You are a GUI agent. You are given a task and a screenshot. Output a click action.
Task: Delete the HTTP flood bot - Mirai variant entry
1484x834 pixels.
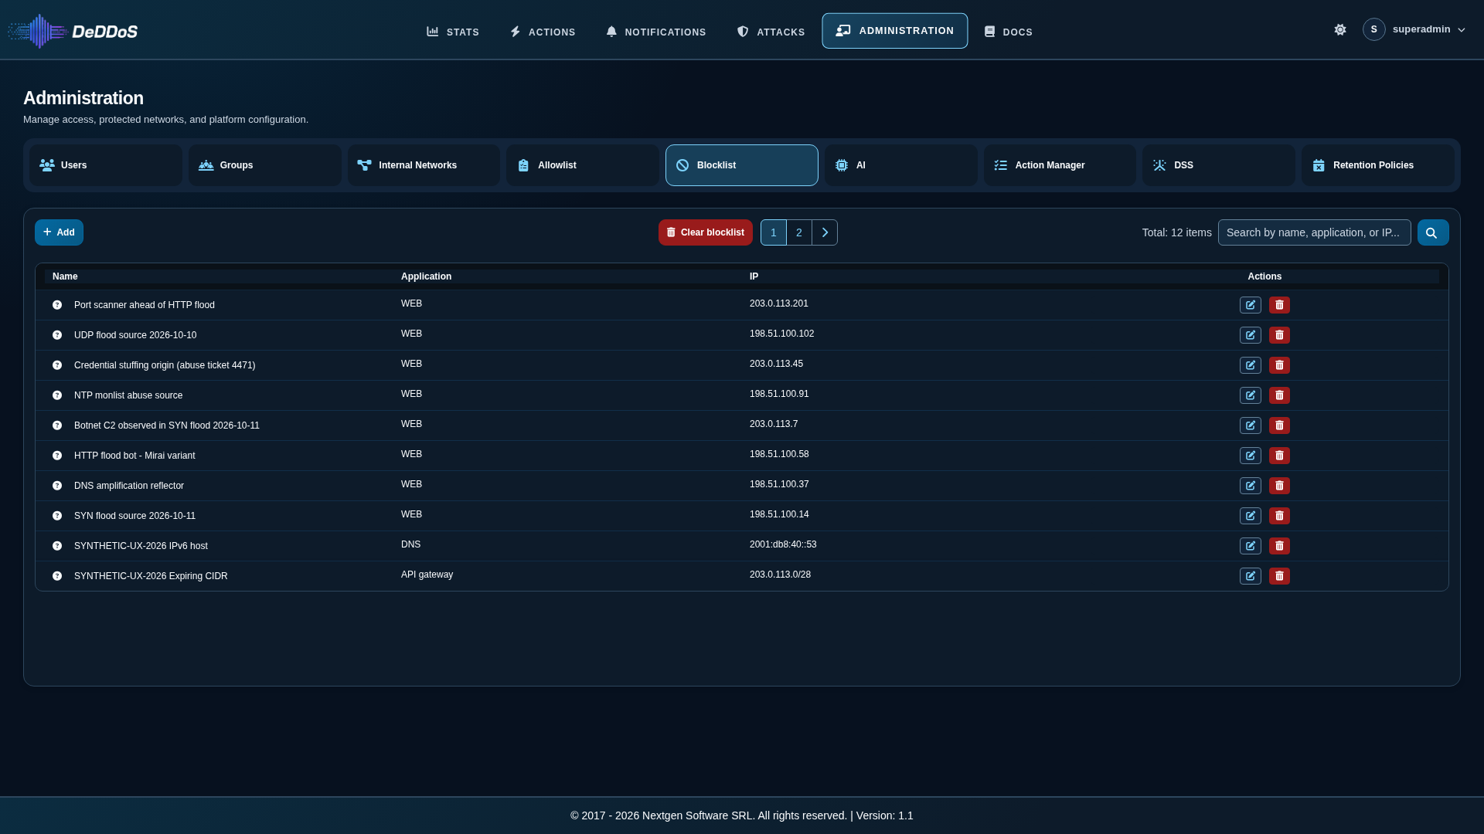[x=1279, y=456]
